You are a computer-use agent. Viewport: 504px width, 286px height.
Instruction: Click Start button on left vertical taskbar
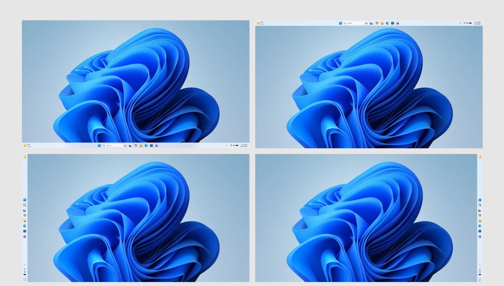pos(25,200)
